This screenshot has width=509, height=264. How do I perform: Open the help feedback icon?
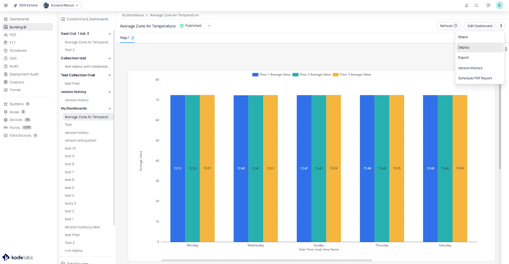(488, 5)
